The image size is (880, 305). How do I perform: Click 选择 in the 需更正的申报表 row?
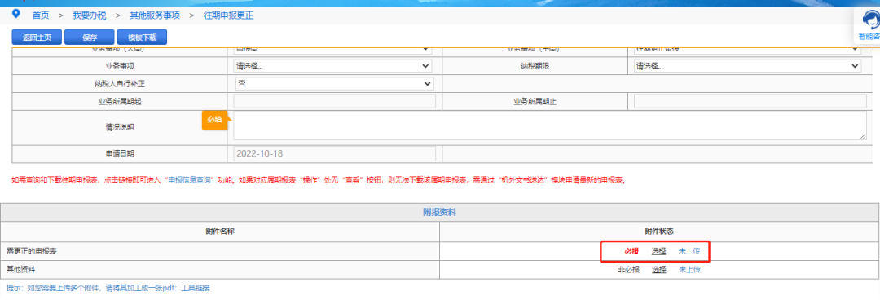[659, 252]
